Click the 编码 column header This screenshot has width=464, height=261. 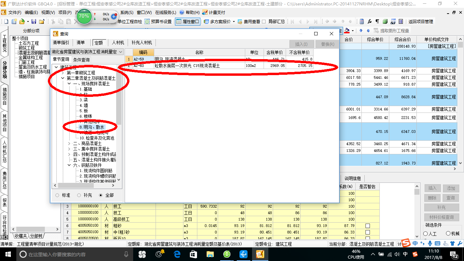[x=143, y=52]
